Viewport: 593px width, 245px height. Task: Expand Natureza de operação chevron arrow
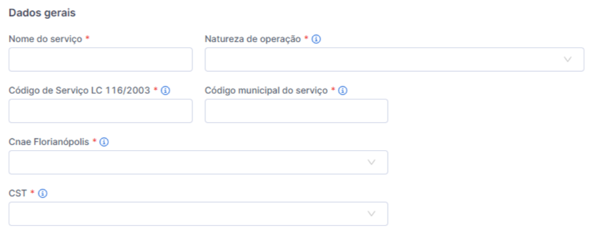pyautogui.click(x=568, y=60)
